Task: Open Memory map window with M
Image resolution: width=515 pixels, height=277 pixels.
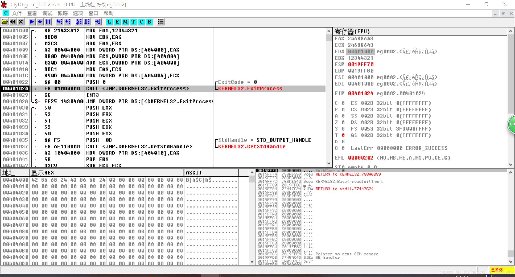Action: pyautogui.click(x=125, y=22)
